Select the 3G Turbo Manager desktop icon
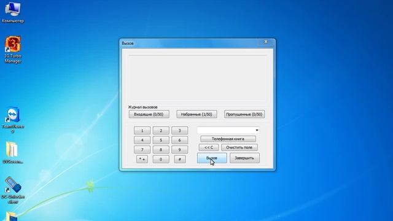Image resolution: width=393 pixels, height=221 pixels. click(13, 50)
